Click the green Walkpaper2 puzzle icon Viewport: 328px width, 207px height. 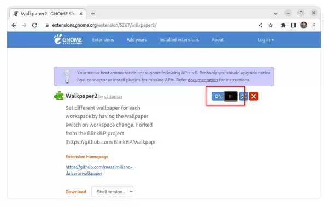click(x=59, y=96)
